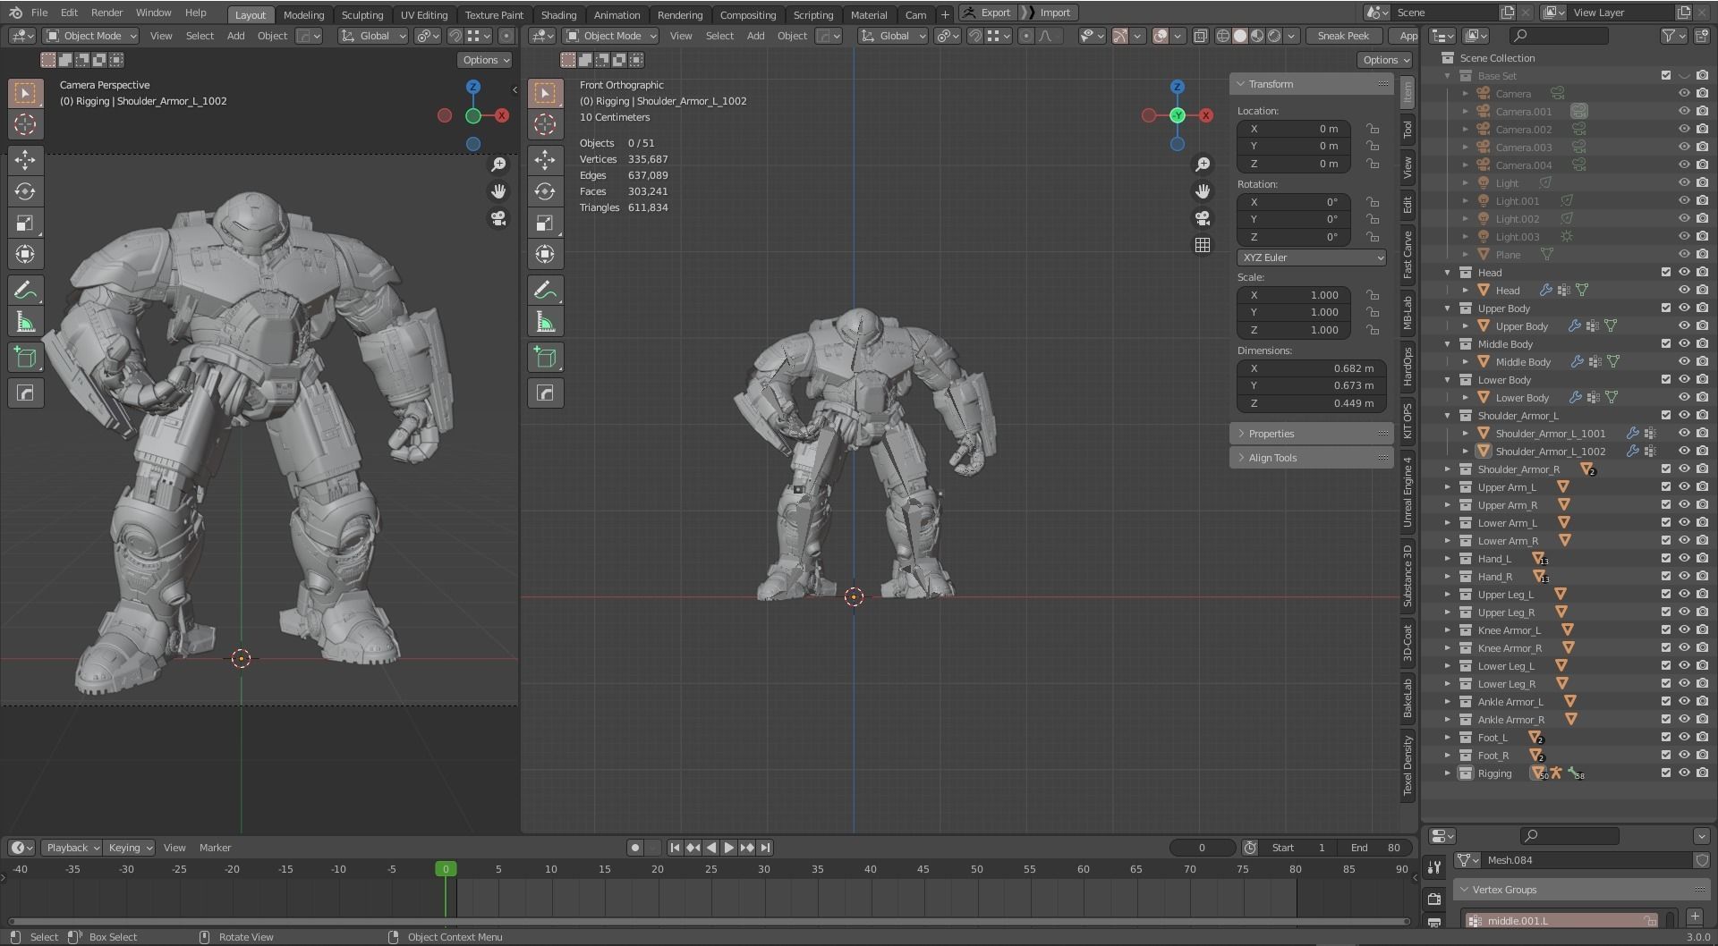Hide the Head collection in viewport

click(x=1683, y=273)
